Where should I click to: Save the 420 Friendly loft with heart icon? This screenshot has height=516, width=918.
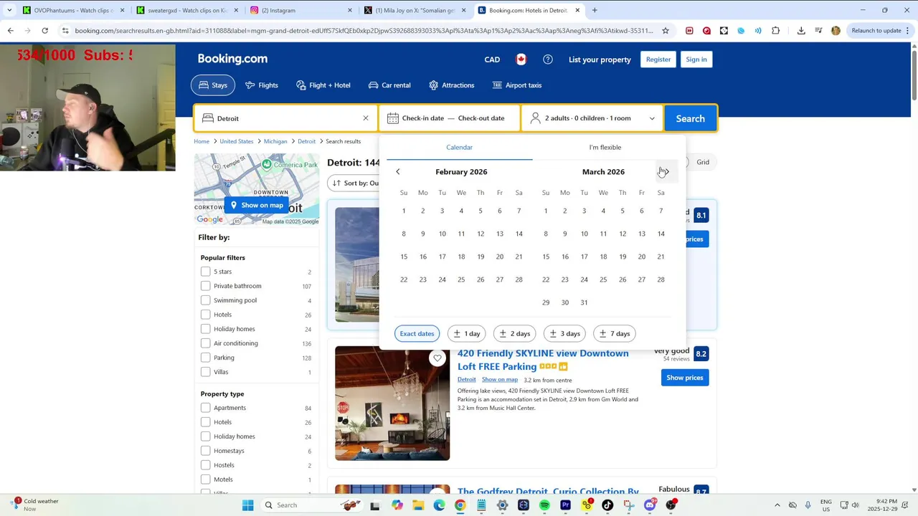point(437,358)
